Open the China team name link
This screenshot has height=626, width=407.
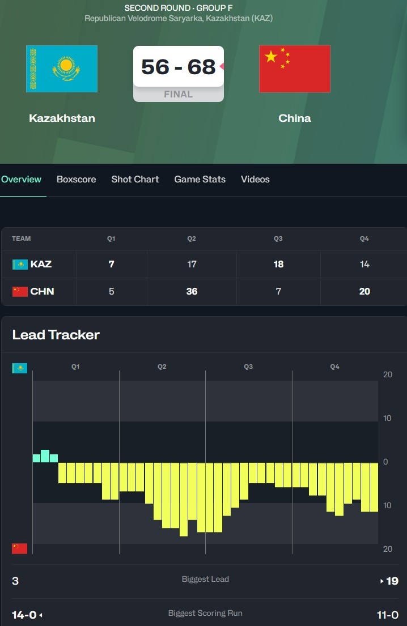pyautogui.click(x=295, y=118)
